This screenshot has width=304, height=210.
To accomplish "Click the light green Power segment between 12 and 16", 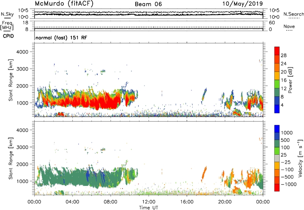I will [x=277, y=84].
